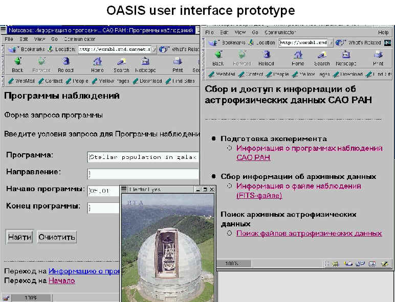Follow link Информацию о программе in left window
The image size is (395, 302).
click(x=84, y=271)
